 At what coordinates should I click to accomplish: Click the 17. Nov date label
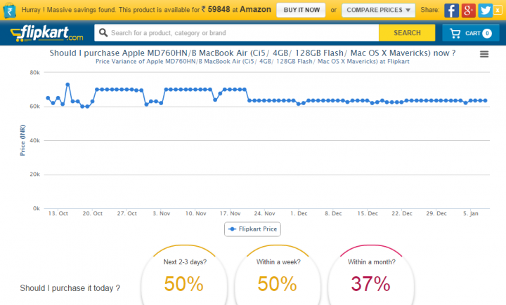(230, 214)
